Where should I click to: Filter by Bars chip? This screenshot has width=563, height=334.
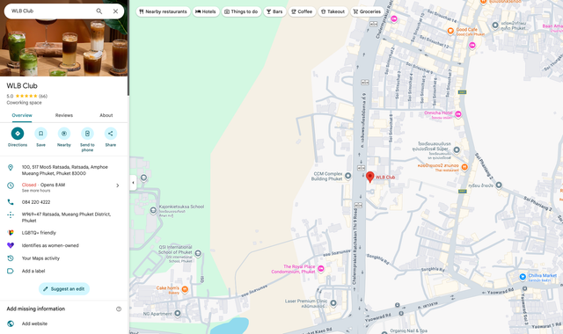[274, 11]
